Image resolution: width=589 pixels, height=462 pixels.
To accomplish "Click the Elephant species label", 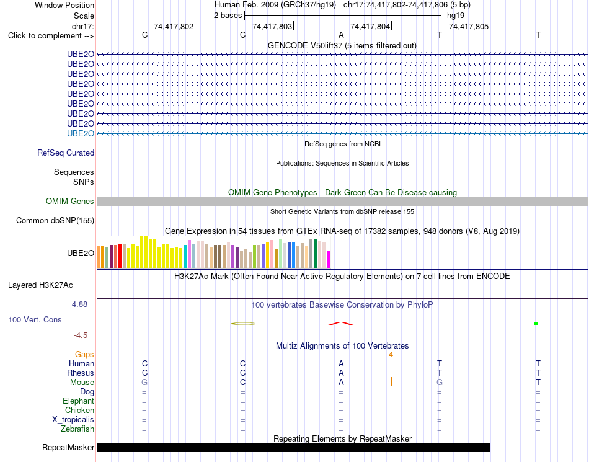I will pos(78,401).
